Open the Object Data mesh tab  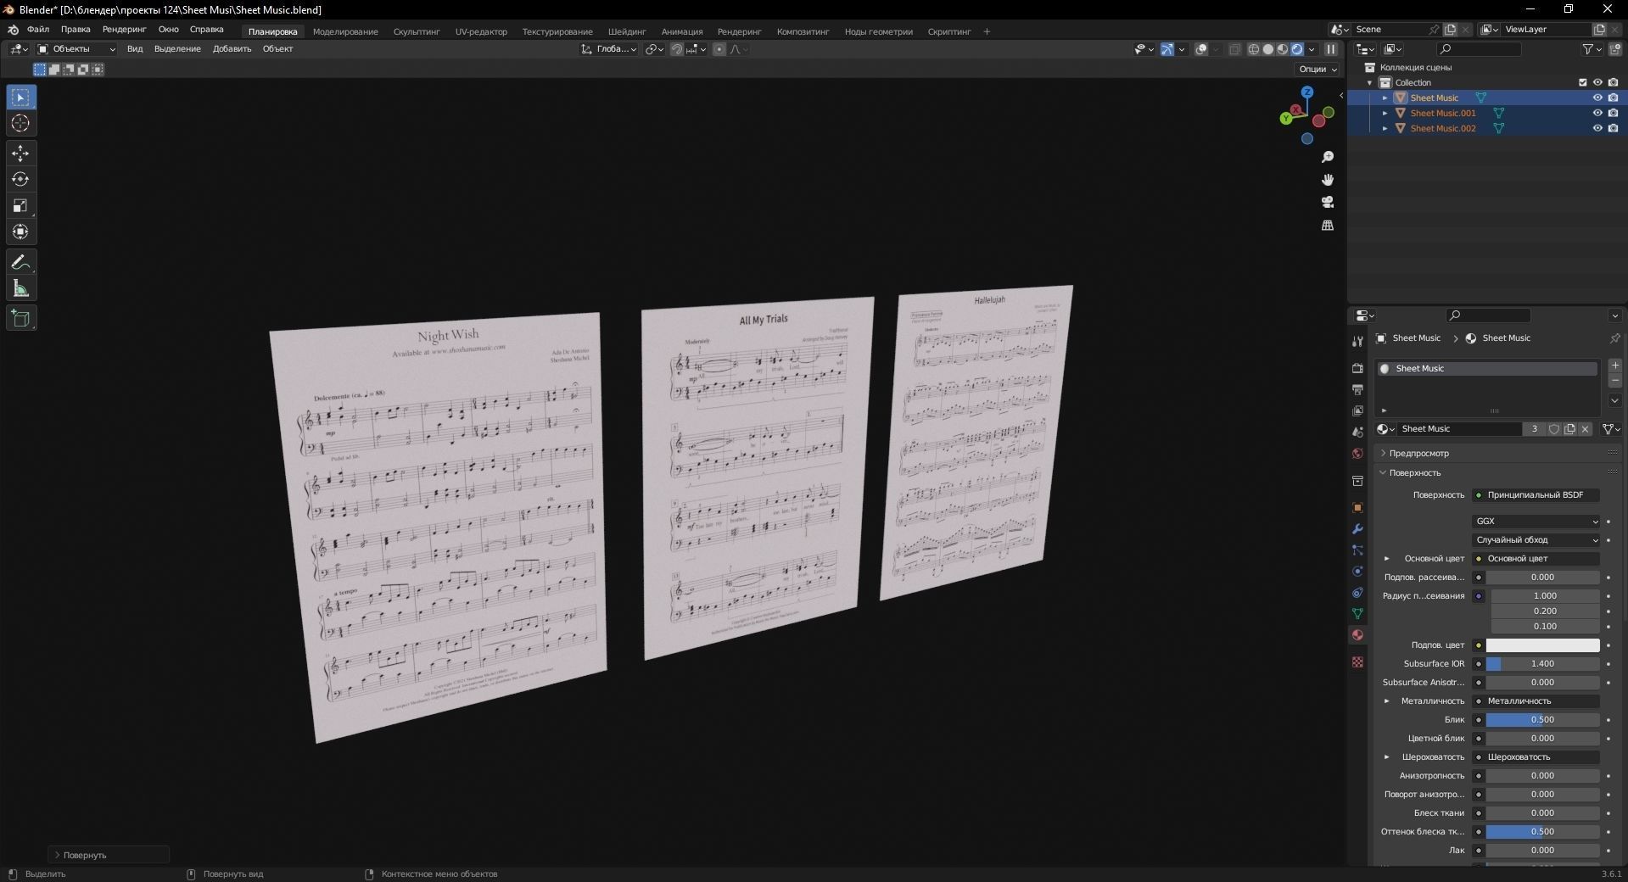tap(1357, 613)
